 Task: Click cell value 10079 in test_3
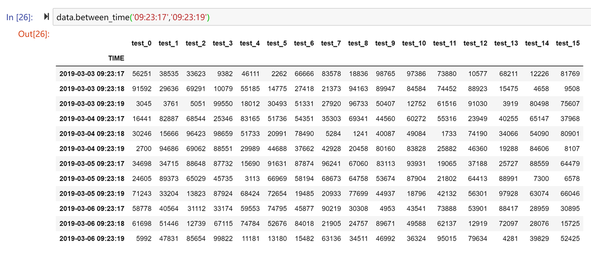223,89
